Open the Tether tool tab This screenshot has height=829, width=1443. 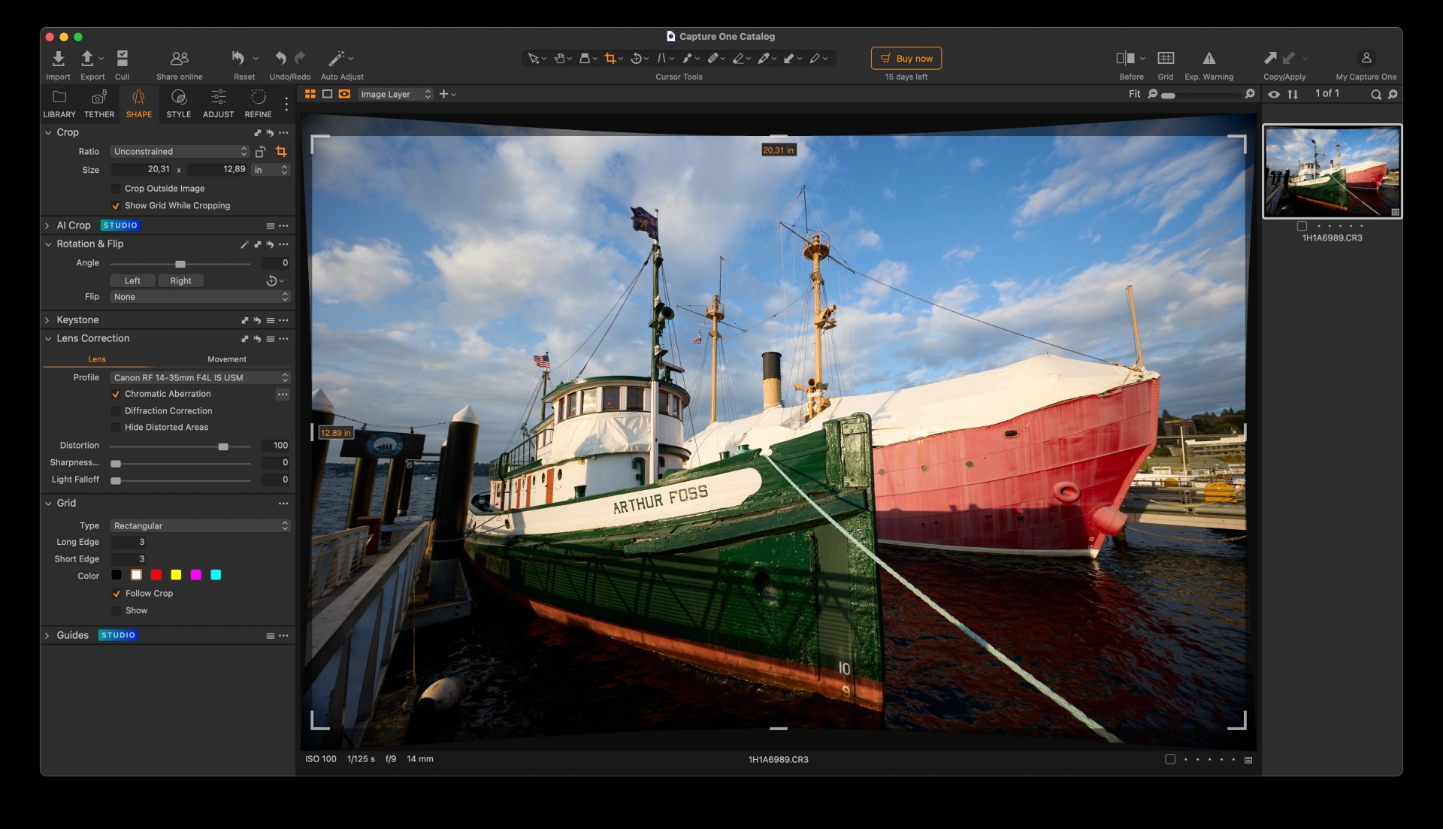(x=99, y=104)
